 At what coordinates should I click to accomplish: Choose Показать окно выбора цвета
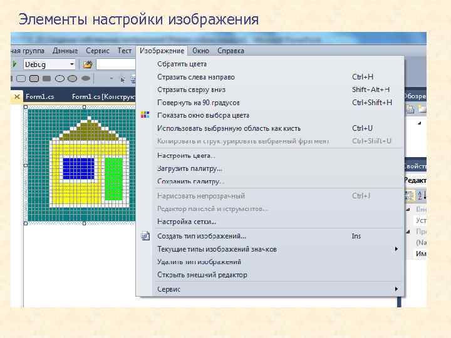(x=270, y=115)
